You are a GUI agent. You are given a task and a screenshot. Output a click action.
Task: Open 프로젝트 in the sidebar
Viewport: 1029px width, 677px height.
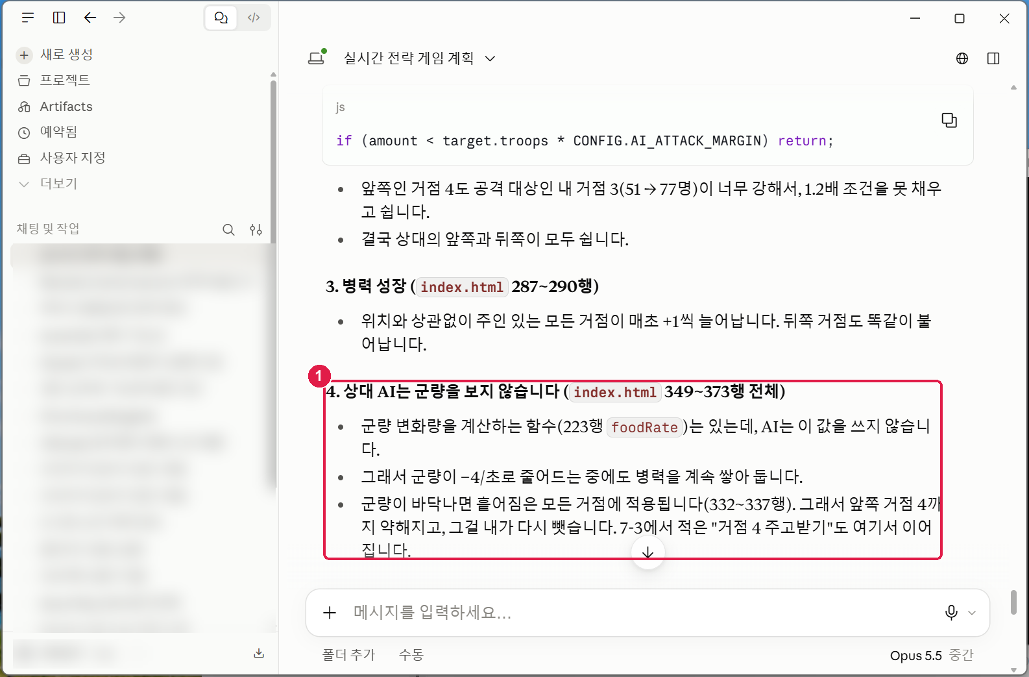54,80
